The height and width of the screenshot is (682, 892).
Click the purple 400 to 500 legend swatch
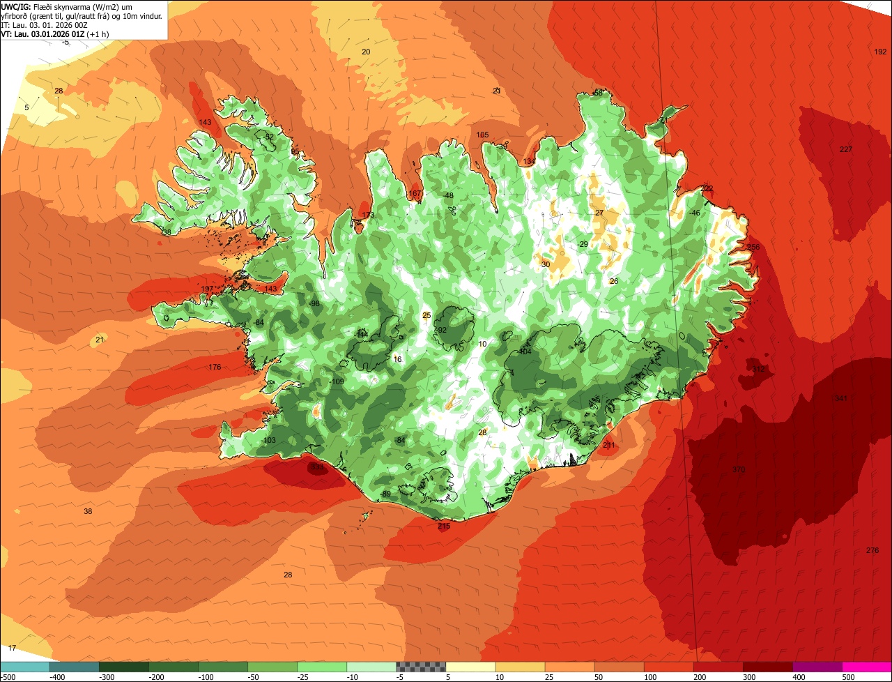point(817,667)
